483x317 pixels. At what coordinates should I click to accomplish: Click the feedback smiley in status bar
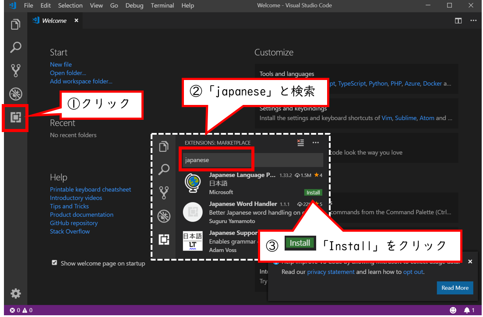(453, 310)
